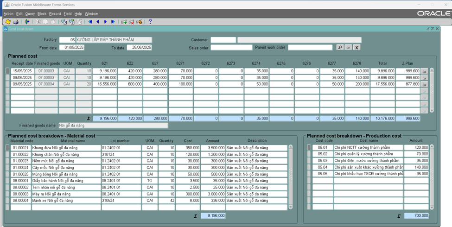Click the Exit form toolbar icon
The width and height of the screenshot is (452, 227).
click(x=27, y=22)
